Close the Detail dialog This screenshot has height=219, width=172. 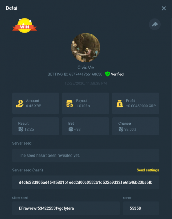click(x=164, y=8)
